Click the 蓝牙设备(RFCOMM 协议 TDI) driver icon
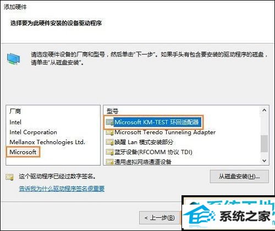This screenshot has width=275, height=231. (x=109, y=152)
